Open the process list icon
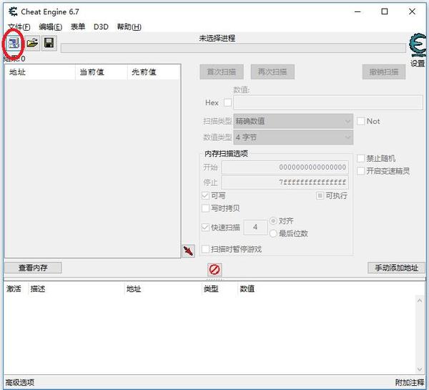 (x=13, y=43)
